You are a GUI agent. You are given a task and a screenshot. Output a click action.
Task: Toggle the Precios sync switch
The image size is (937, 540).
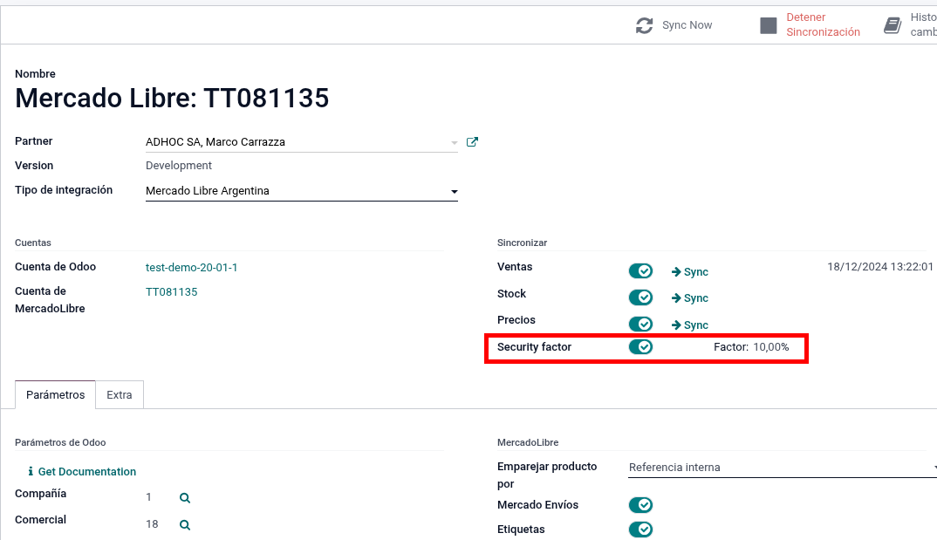point(640,324)
